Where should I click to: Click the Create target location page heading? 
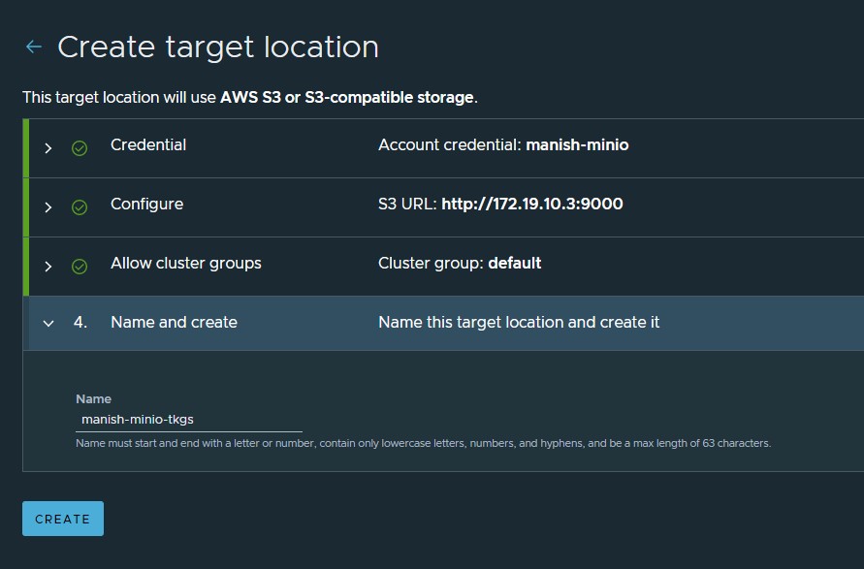(x=218, y=47)
